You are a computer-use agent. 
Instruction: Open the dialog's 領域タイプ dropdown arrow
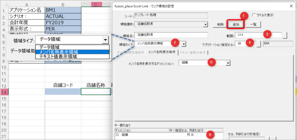184,44
